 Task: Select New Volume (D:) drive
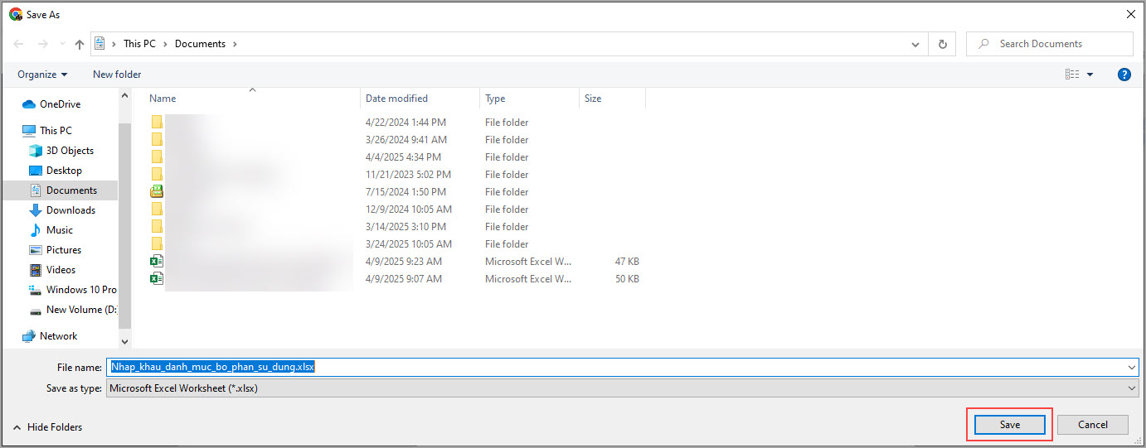(x=80, y=310)
